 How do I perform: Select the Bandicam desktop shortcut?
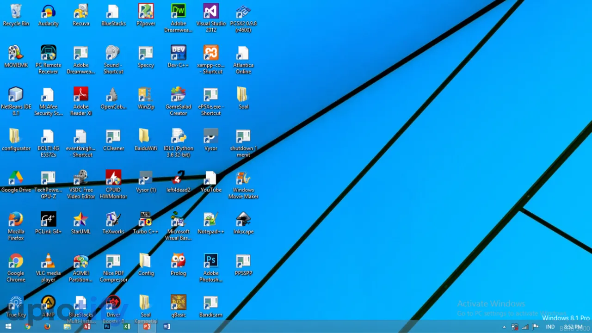(211, 307)
